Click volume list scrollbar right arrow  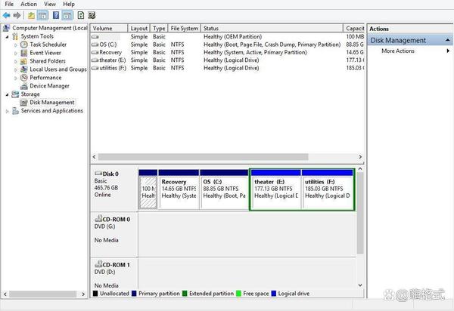(360, 157)
